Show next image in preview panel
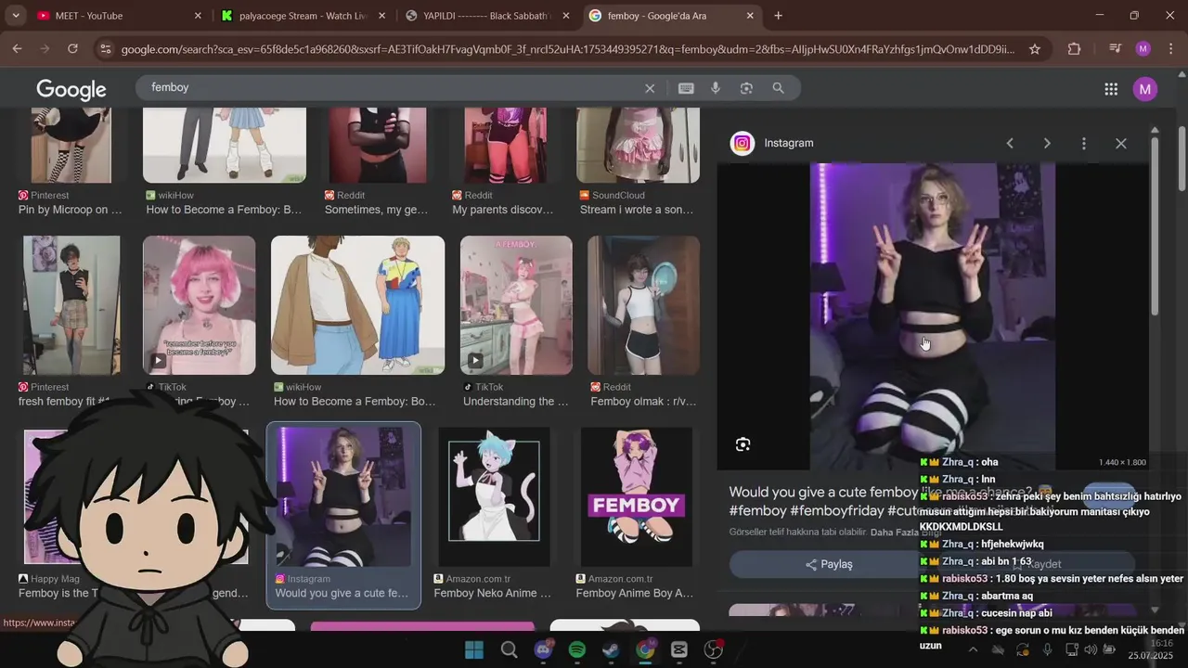 pos(1047,144)
